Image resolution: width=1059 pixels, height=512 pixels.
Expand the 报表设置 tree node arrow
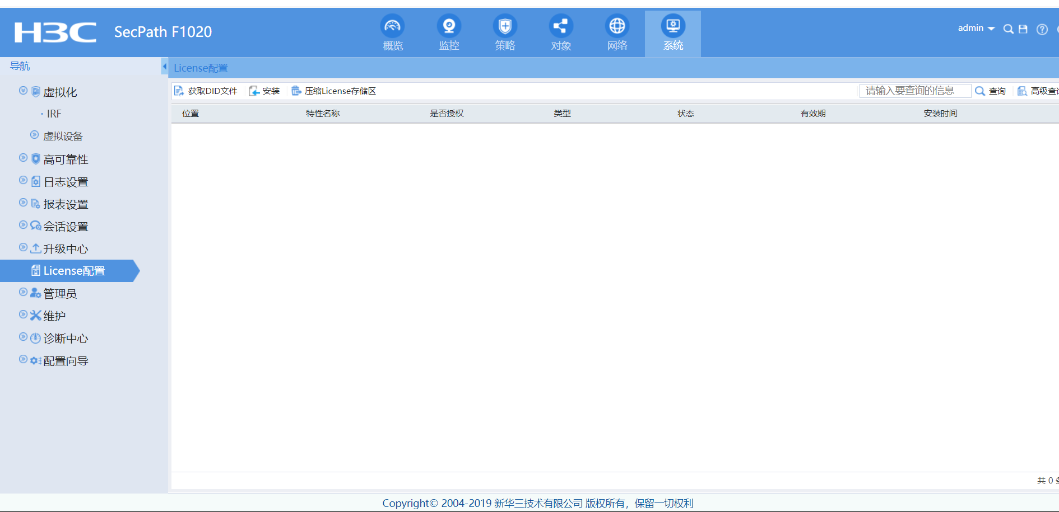pyautogui.click(x=23, y=203)
